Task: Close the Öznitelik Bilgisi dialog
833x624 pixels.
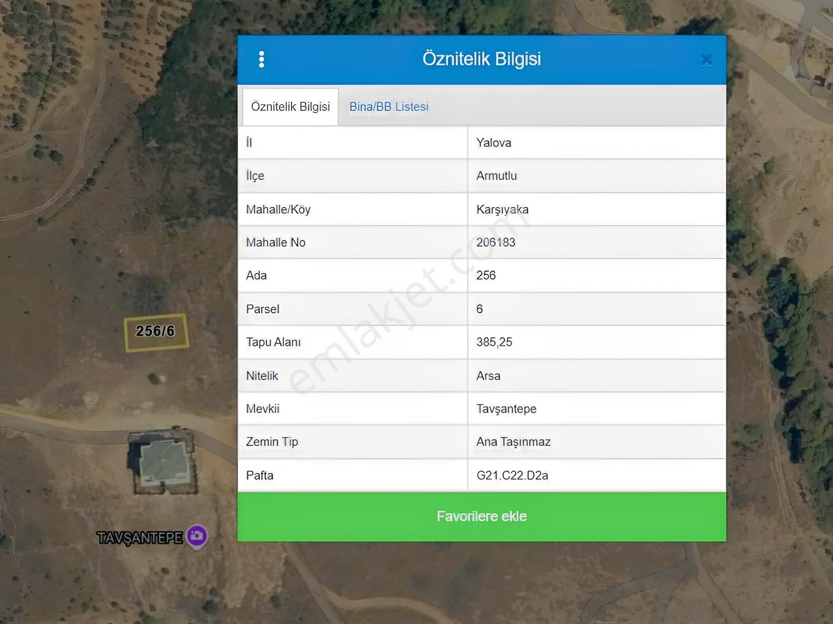Action: coord(706,60)
